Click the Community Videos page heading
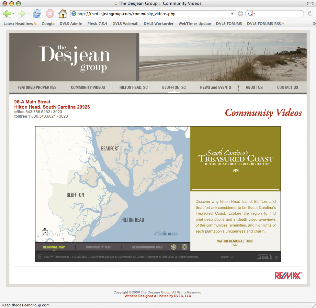316x308 pixels. (x=263, y=113)
